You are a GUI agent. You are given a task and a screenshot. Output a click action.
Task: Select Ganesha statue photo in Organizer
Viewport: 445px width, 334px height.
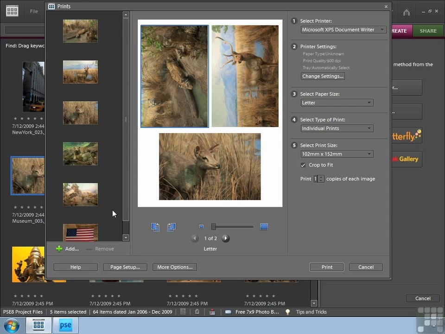[x=28, y=264]
